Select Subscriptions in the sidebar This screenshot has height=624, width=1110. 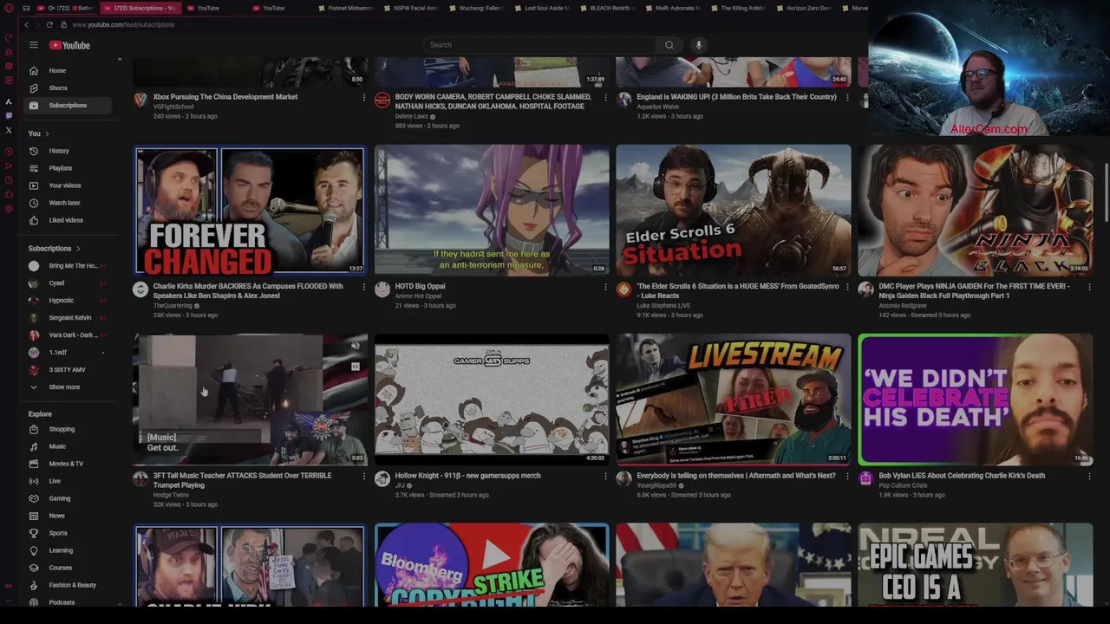68,105
